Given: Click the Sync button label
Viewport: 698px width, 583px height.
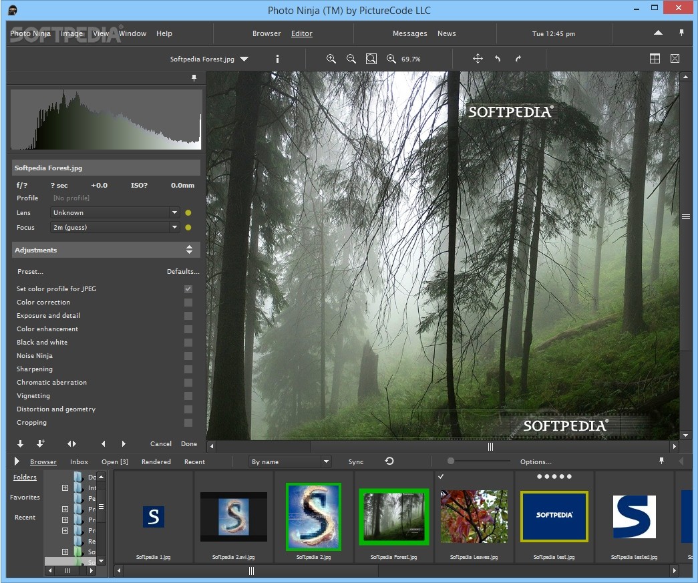Looking at the screenshot, I should click(x=355, y=462).
